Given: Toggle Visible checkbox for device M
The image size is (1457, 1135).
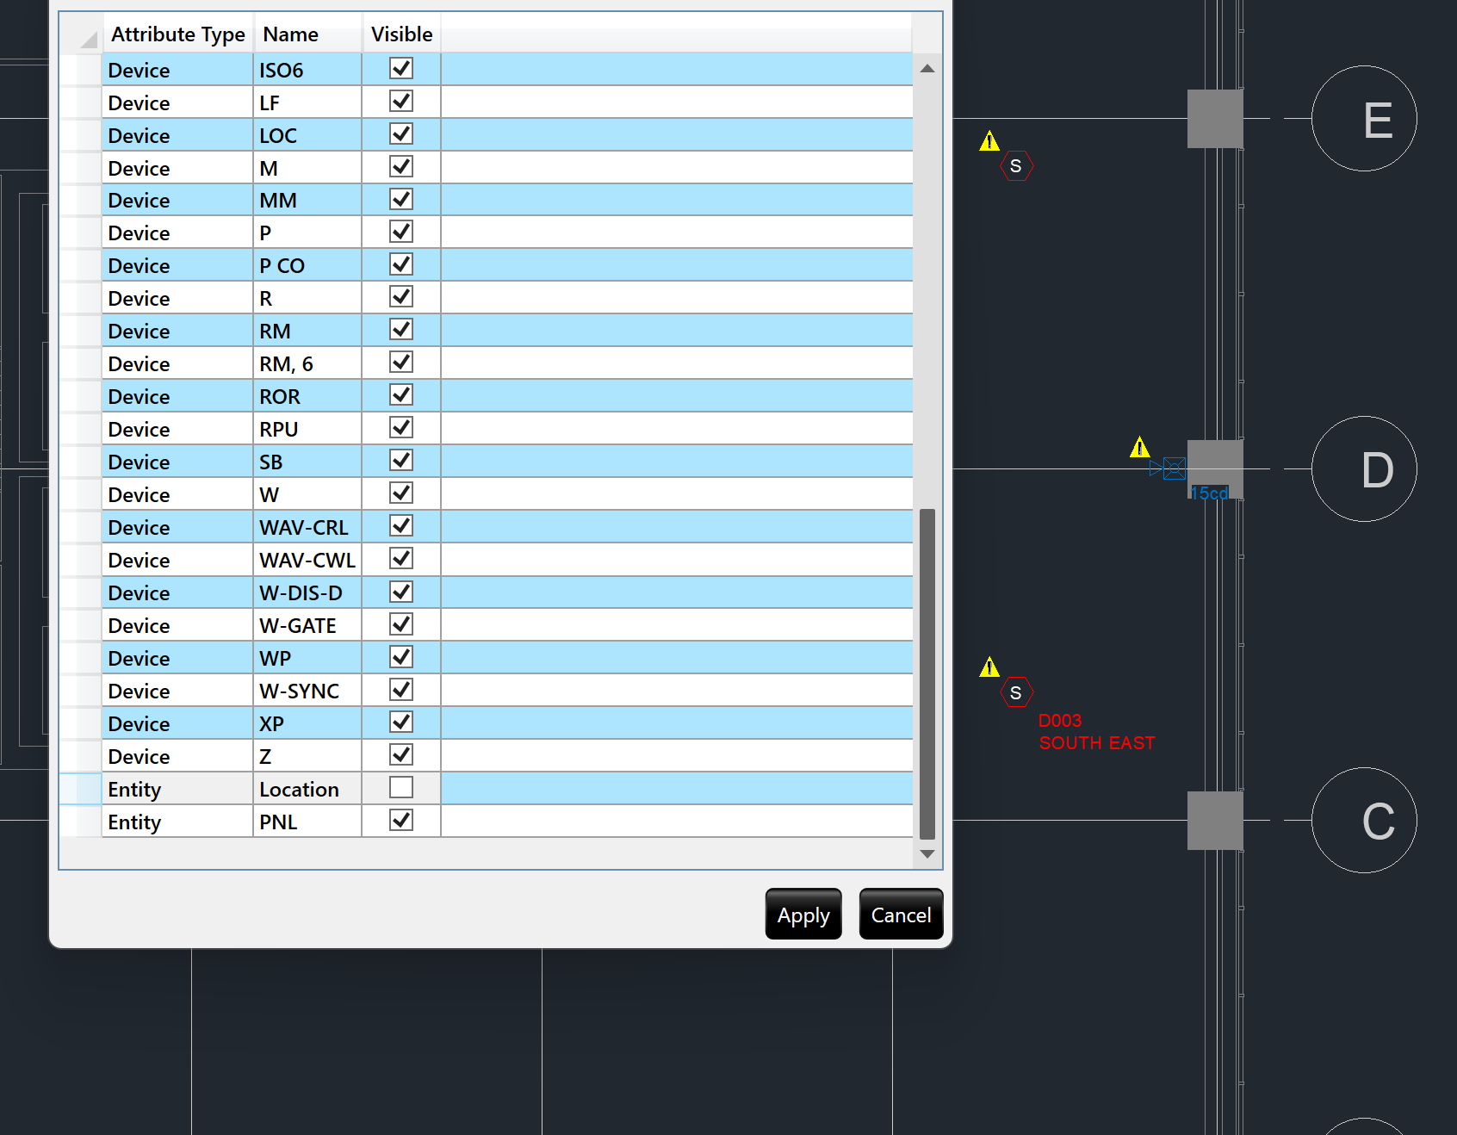Looking at the screenshot, I should click(401, 166).
